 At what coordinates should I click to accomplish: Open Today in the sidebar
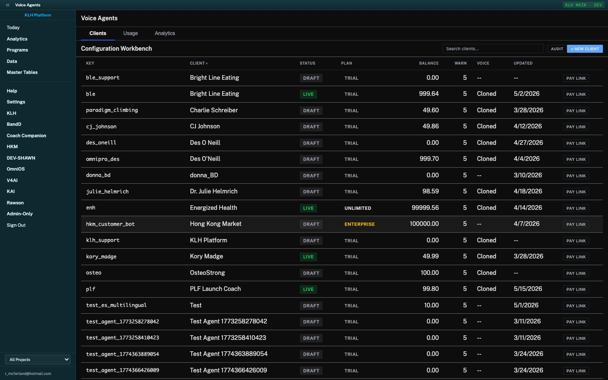pyautogui.click(x=13, y=27)
